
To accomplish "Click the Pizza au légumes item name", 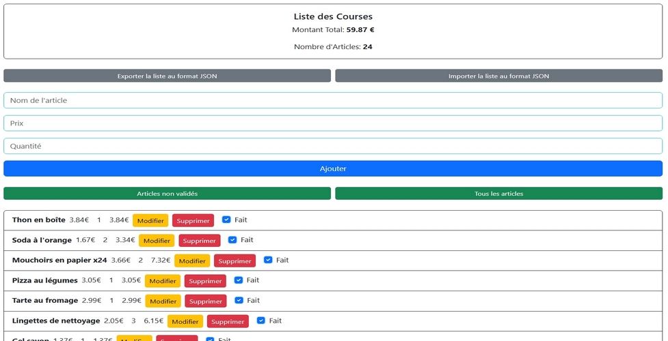I will tap(44, 280).
